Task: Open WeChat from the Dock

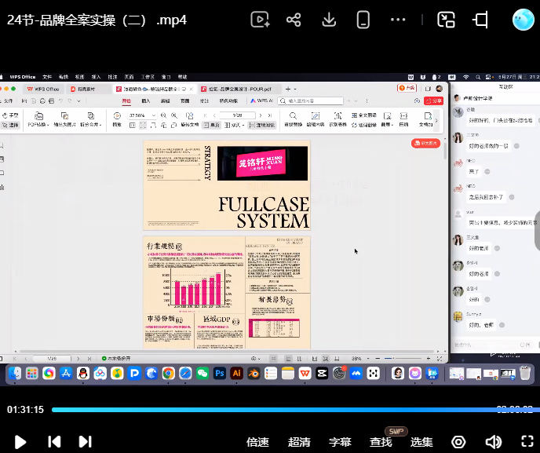Action: click(202, 373)
